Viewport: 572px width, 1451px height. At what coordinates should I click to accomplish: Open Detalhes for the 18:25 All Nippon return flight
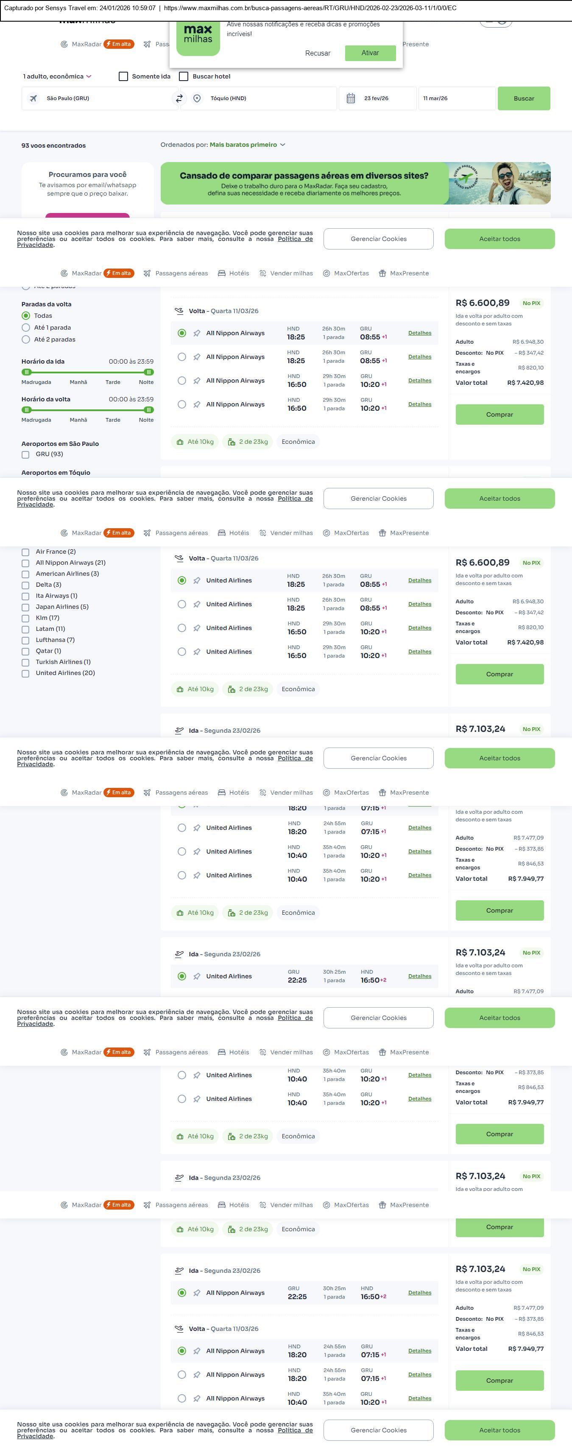pos(419,333)
